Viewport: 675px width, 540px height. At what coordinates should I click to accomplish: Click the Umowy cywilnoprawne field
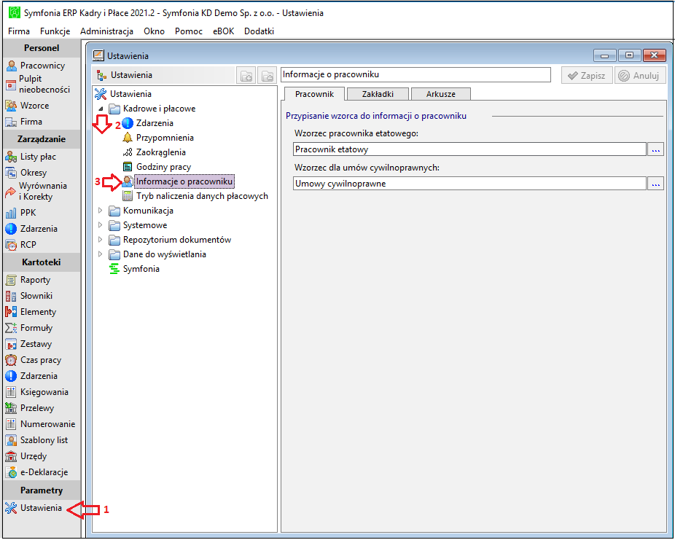coord(469,184)
